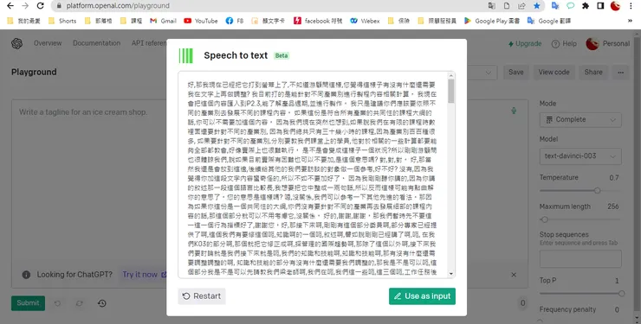Open the FB Facebook bookmark
The width and height of the screenshot is (641, 324).
pyautogui.click(x=235, y=21)
